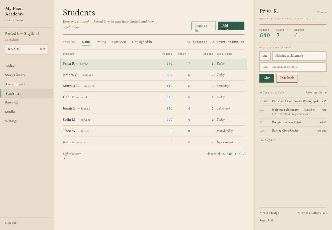This screenshot has height=230, width=332.
Task: Click the Badges column header
Action: (x=208, y=54)
